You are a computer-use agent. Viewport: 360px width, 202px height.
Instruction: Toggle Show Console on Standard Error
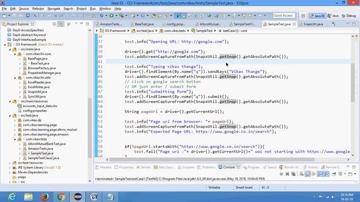click(326, 174)
